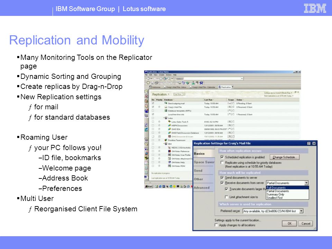
Task: Open the Actions menu in Lotus Notes
Action: point(169,75)
